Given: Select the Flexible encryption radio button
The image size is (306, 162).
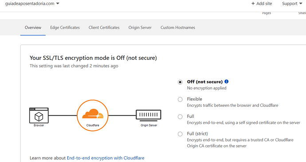Looking at the screenshot, I should (180, 99).
